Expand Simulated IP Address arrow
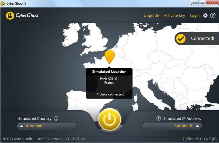219x143 pixels. point(197,126)
